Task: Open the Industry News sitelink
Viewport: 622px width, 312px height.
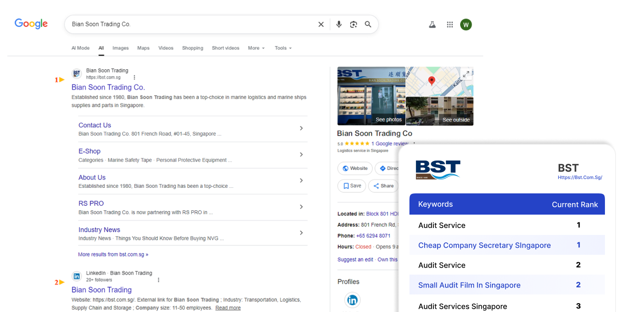Action: coord(99,229)
